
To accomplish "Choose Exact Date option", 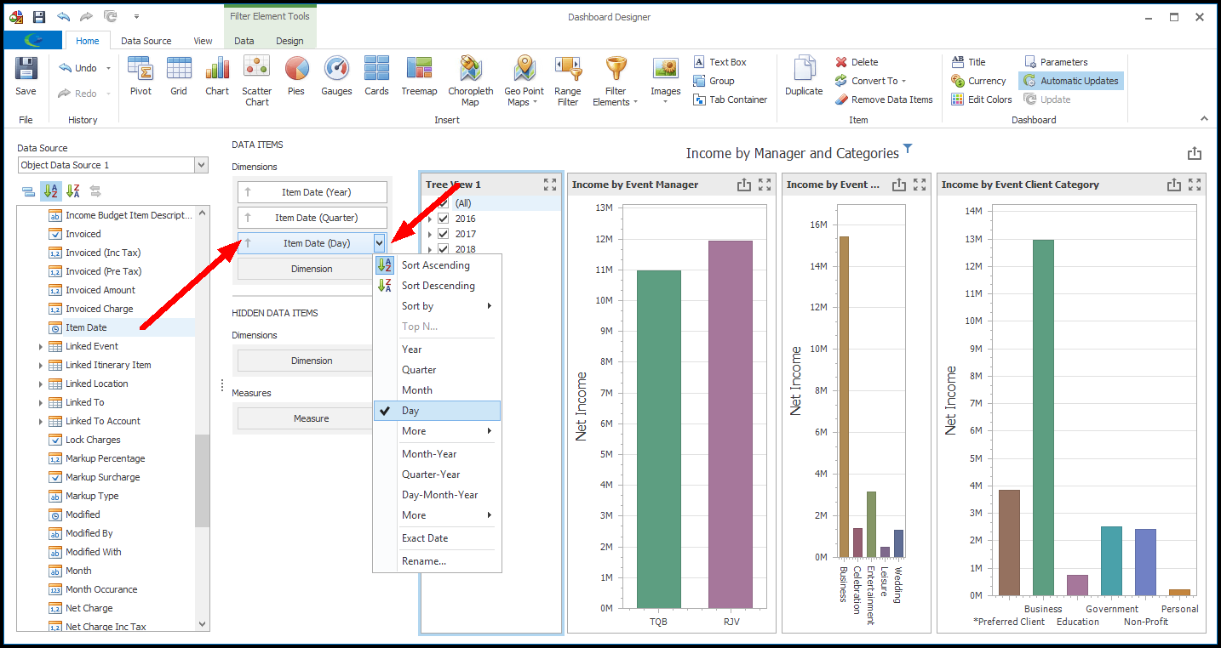I will click(x=438, y=538).
